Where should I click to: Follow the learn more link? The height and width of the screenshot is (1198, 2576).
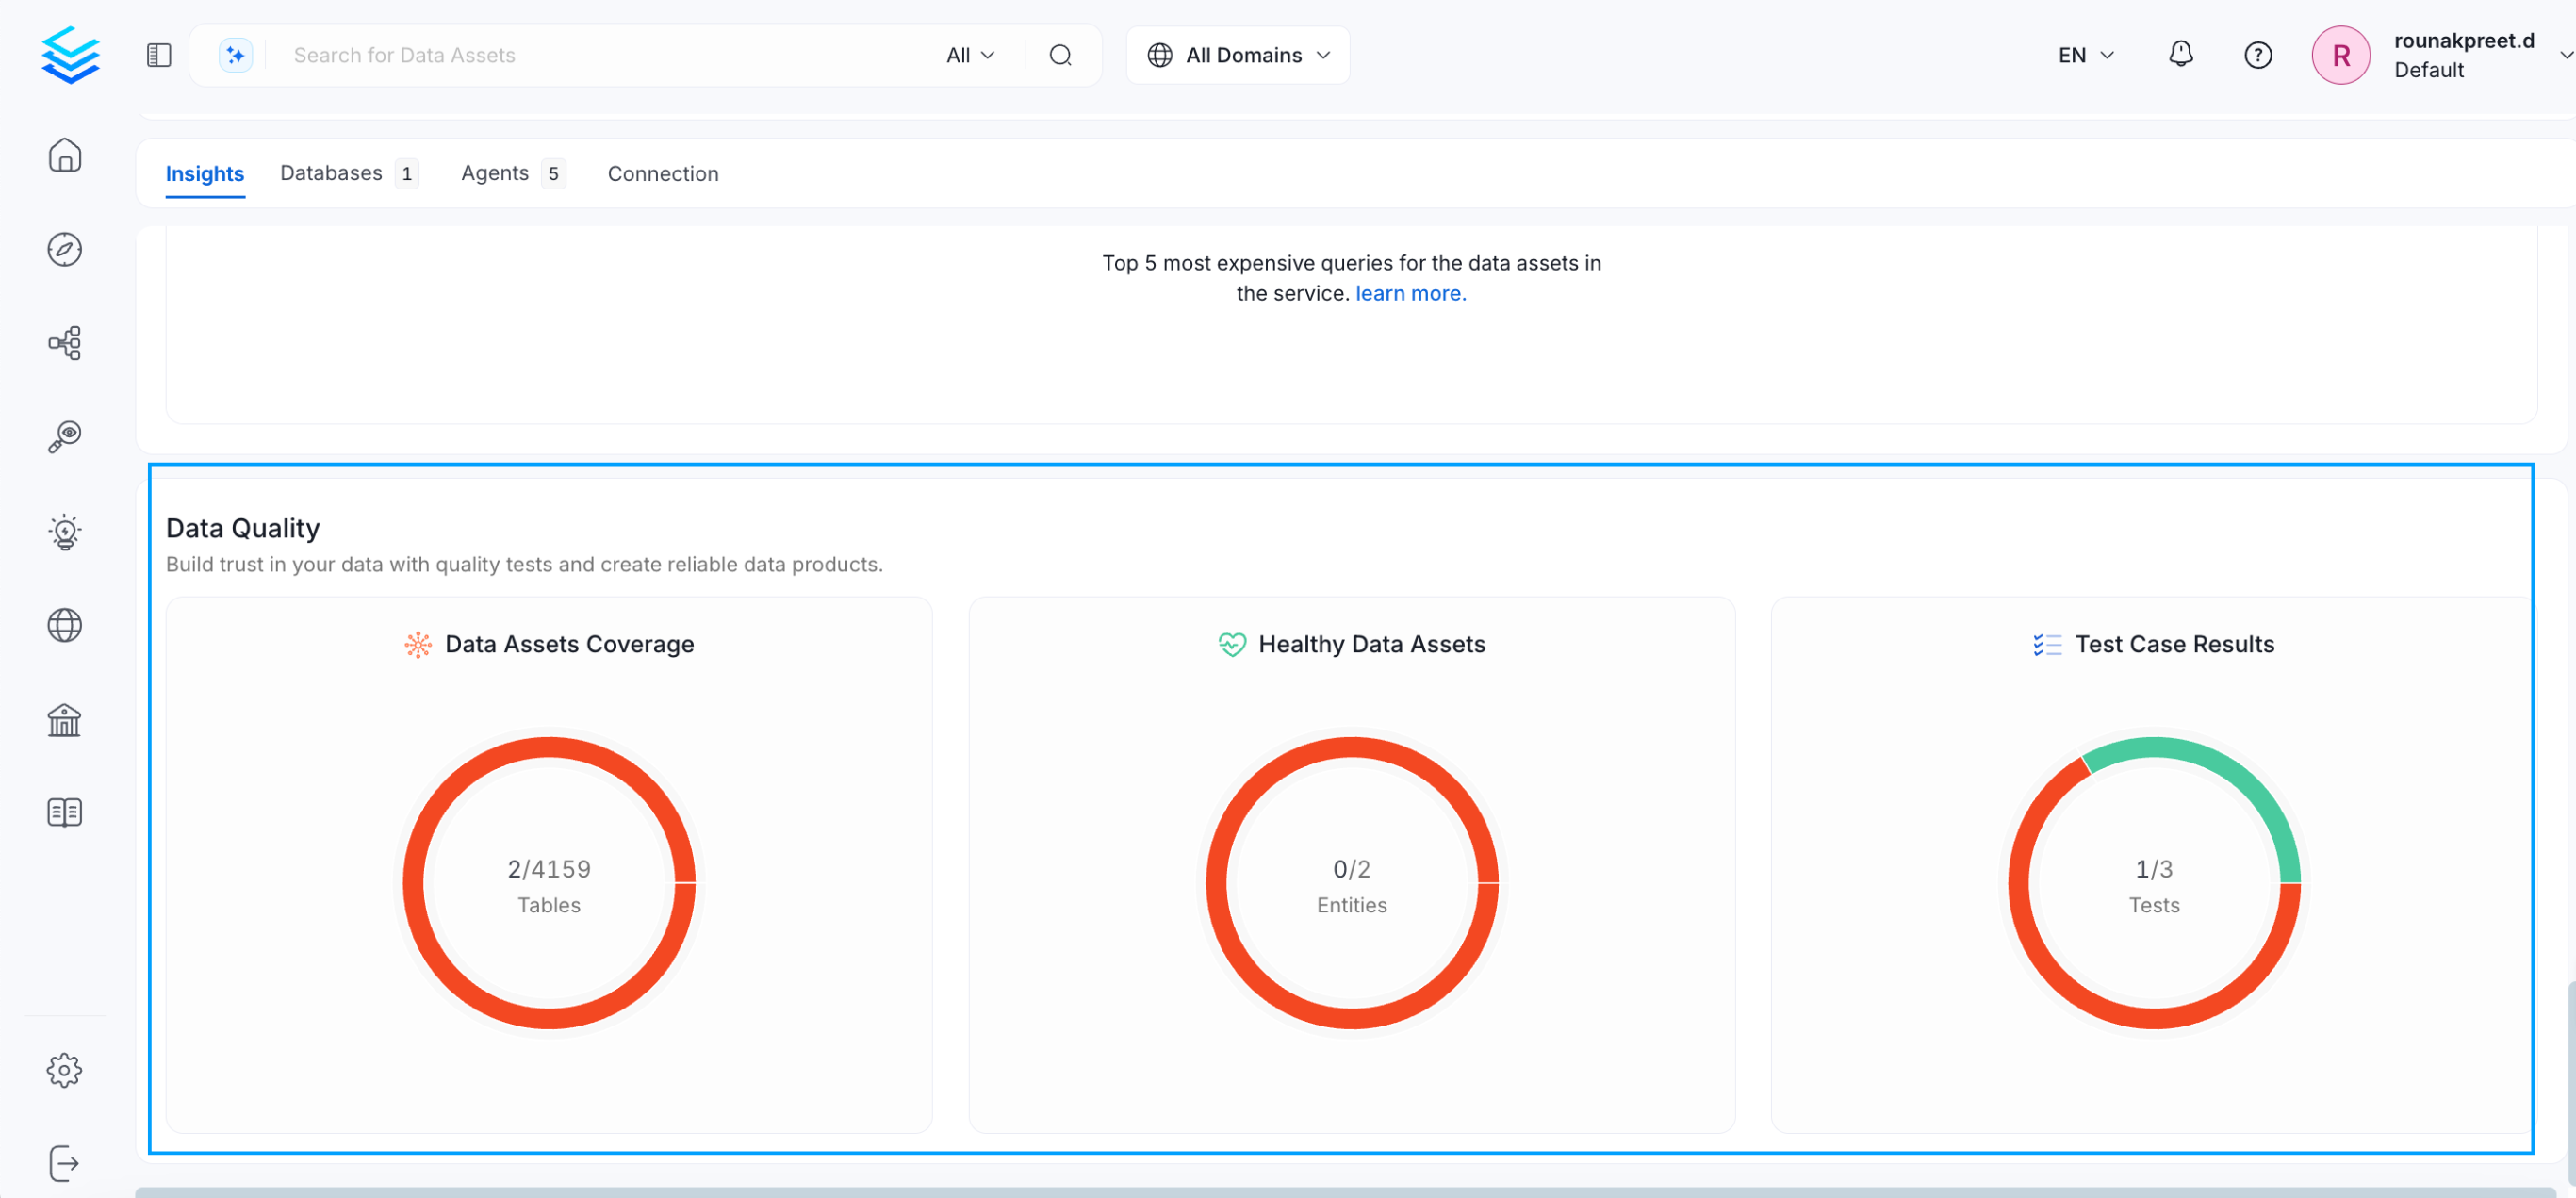[x=1410, y=293]
